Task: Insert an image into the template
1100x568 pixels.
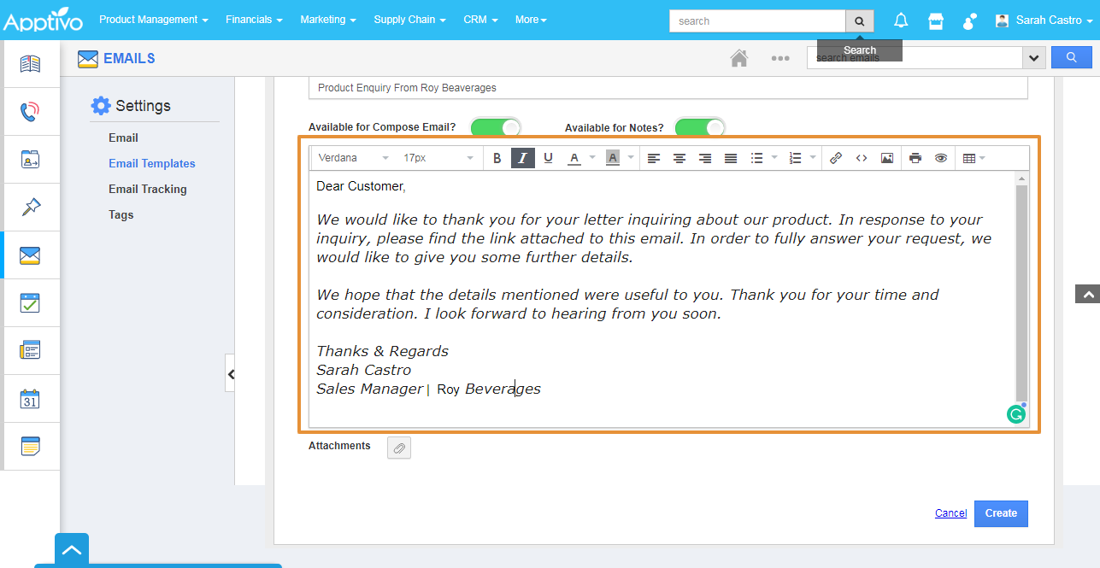Action: 887,158
